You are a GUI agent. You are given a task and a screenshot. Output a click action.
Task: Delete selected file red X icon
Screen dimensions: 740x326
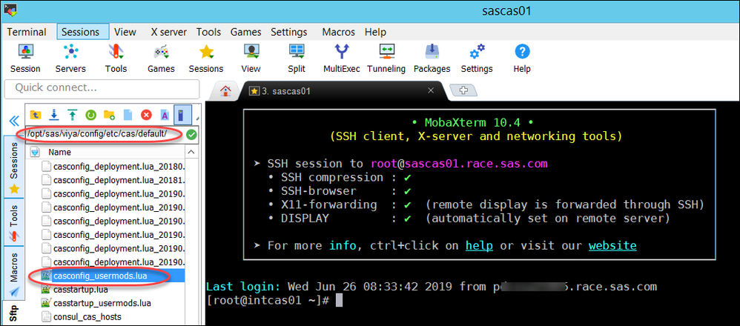146,115
